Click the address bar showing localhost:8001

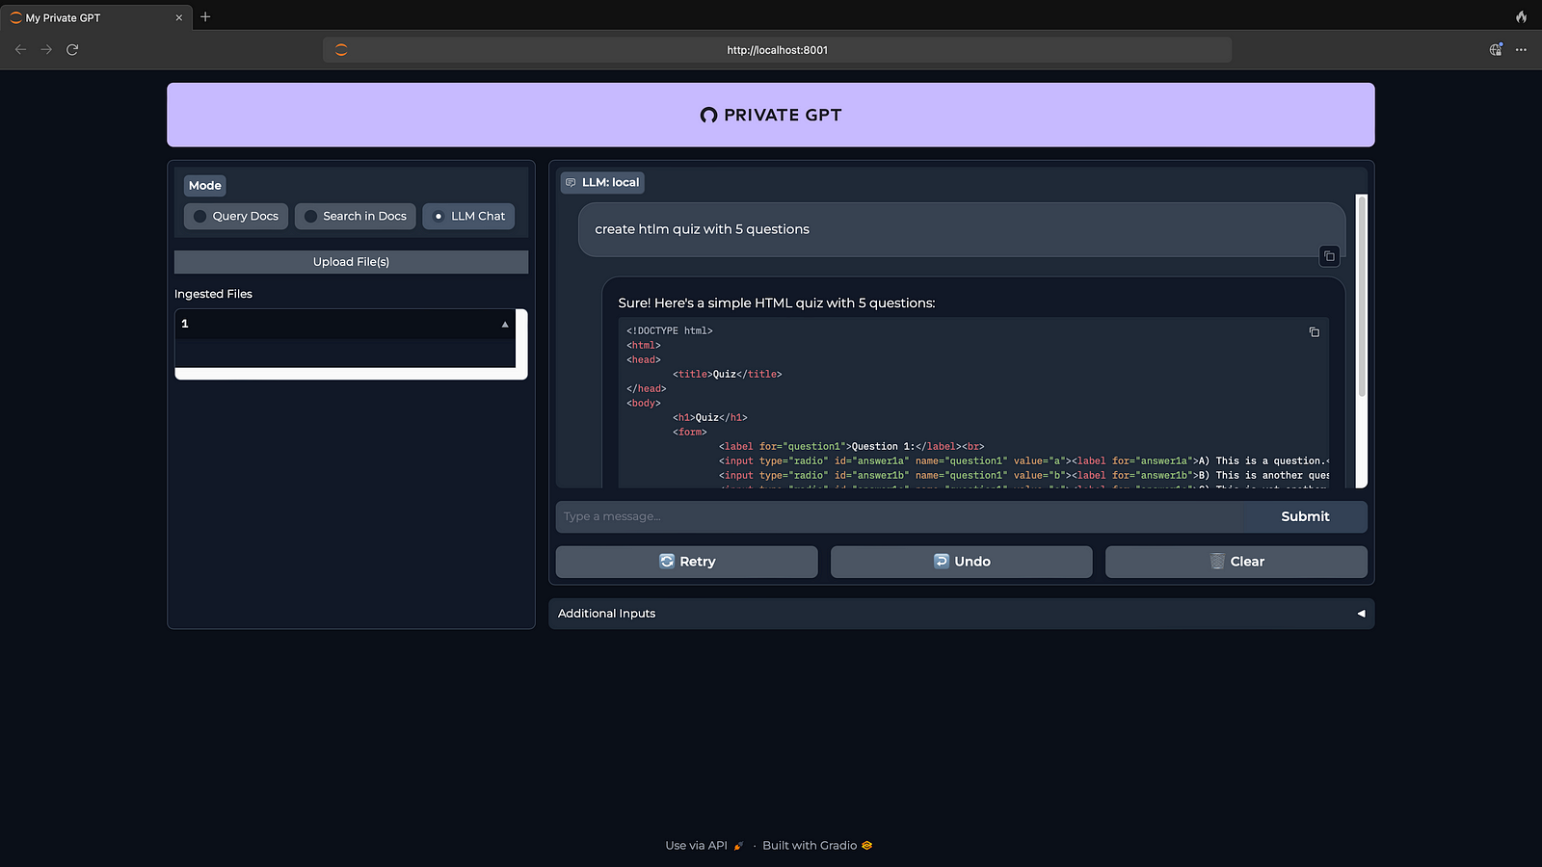coord(777,50)
